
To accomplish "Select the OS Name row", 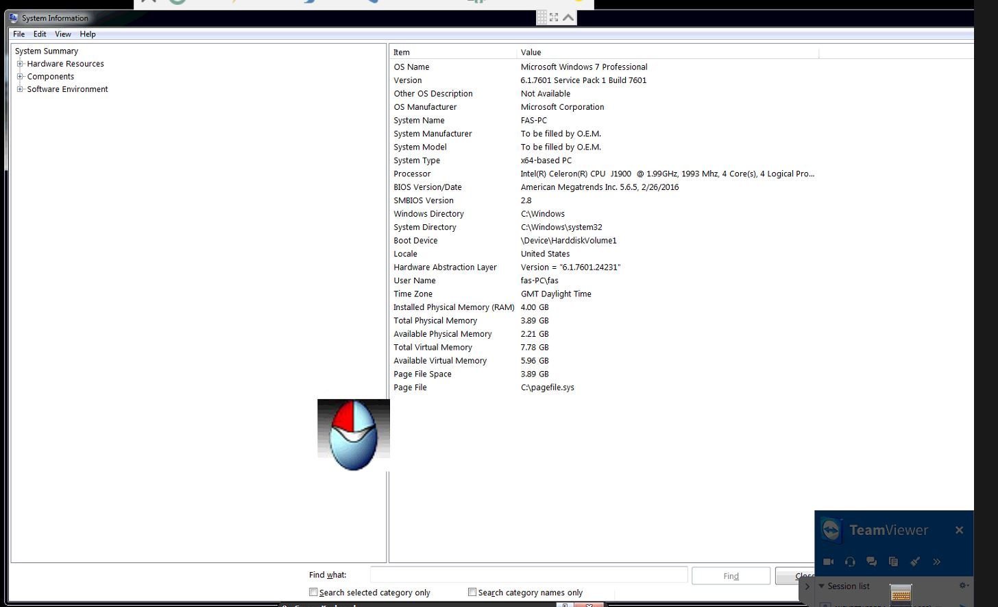I will tap(604, 67).
